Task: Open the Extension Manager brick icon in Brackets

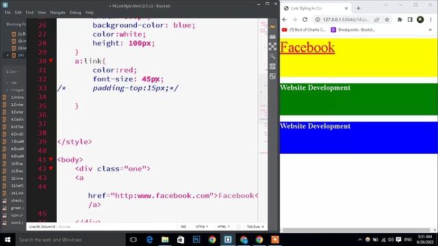Action: (x=272, y=36)
